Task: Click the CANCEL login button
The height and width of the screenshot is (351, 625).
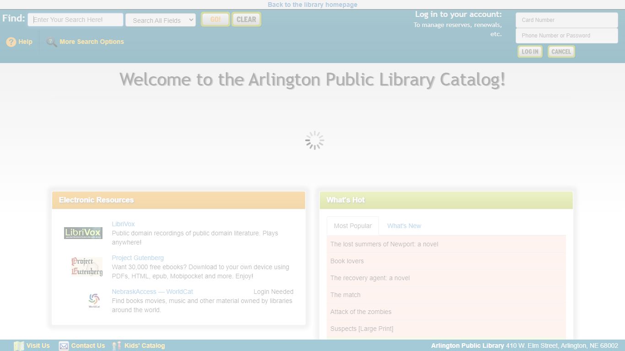Action: pos(561,52)
